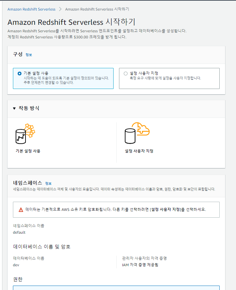Click the 네임스페이스 이름 label
This screenshot has width=236, height=290.
[x=29, y=225]
